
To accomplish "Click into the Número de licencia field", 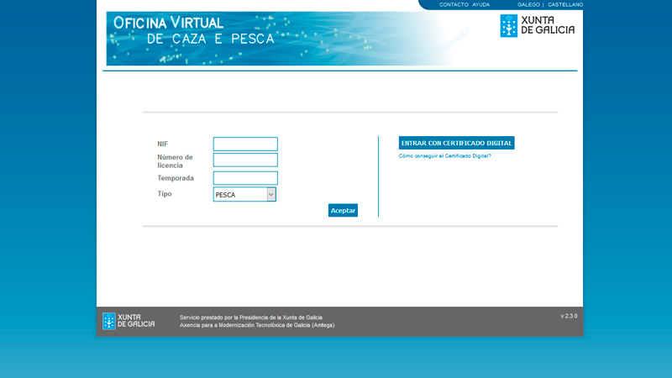I will (245, 160).
